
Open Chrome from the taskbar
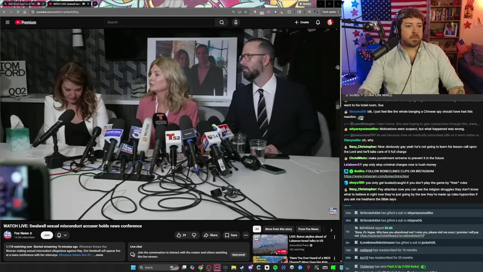(201, 267)
